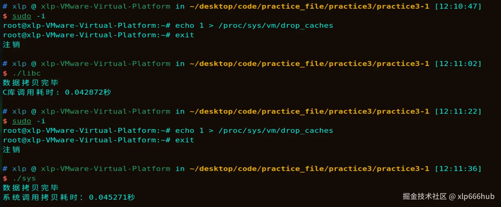Image resolution: width=501 pixels, height=207 pixels.
Task: Click the [12:11:02] timestamp
Action: (x=458, y=64)
